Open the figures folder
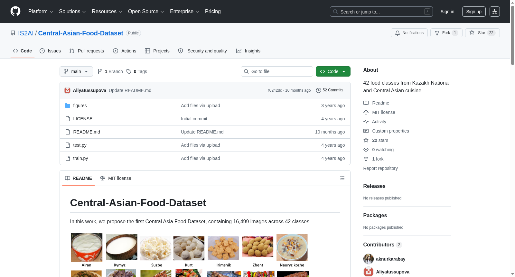The image size is (515, 277). pos(80,106)
